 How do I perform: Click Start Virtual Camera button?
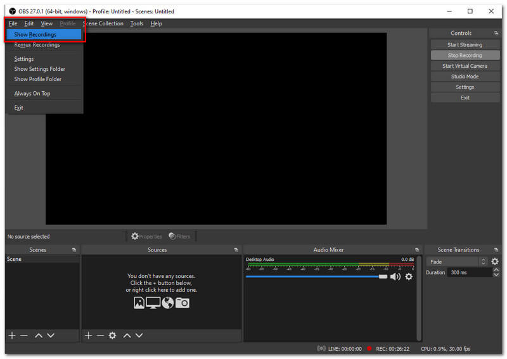pos(465,66)
